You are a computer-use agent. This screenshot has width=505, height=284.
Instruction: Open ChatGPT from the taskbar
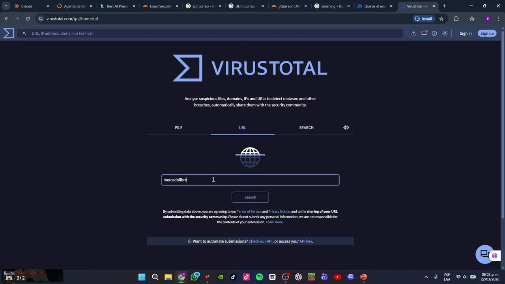pyautogui.click(x=298, y=277)
